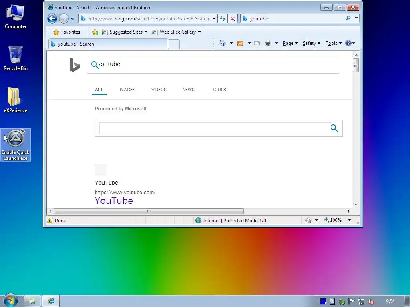The image size is (410, 307).
Task: Open the Favorites center
Action: point(67,32)
